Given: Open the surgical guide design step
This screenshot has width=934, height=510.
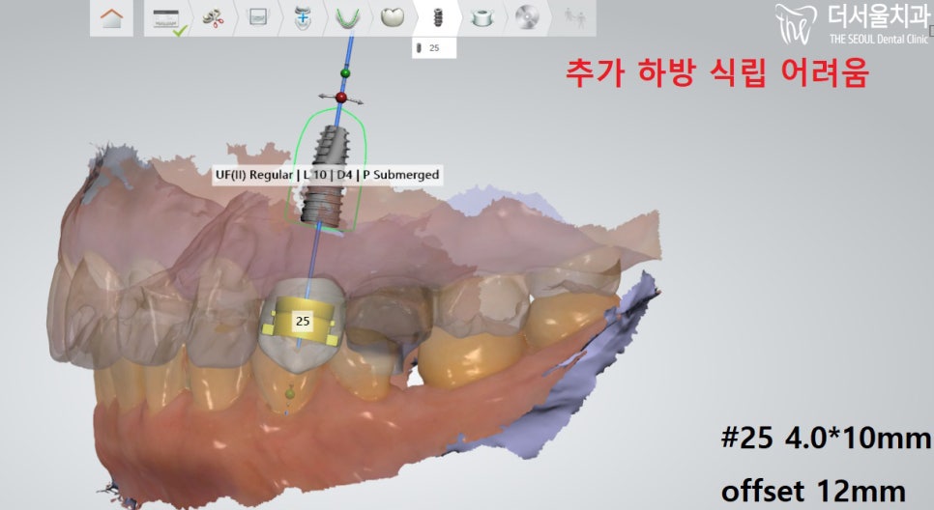Looking at the screenshot, I should (x=481, y=17).
